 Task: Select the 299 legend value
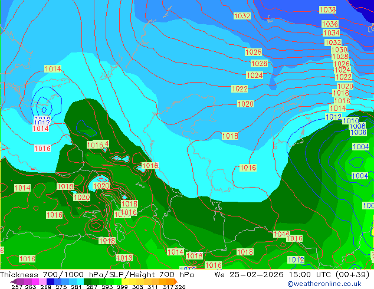pyautogui.click(x=122, y=287)
